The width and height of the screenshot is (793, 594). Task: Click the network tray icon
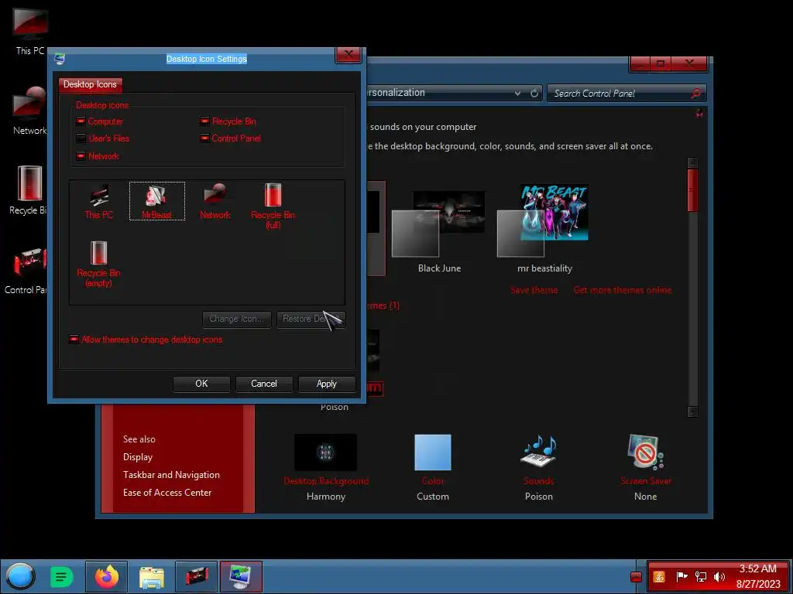[700, 577]
